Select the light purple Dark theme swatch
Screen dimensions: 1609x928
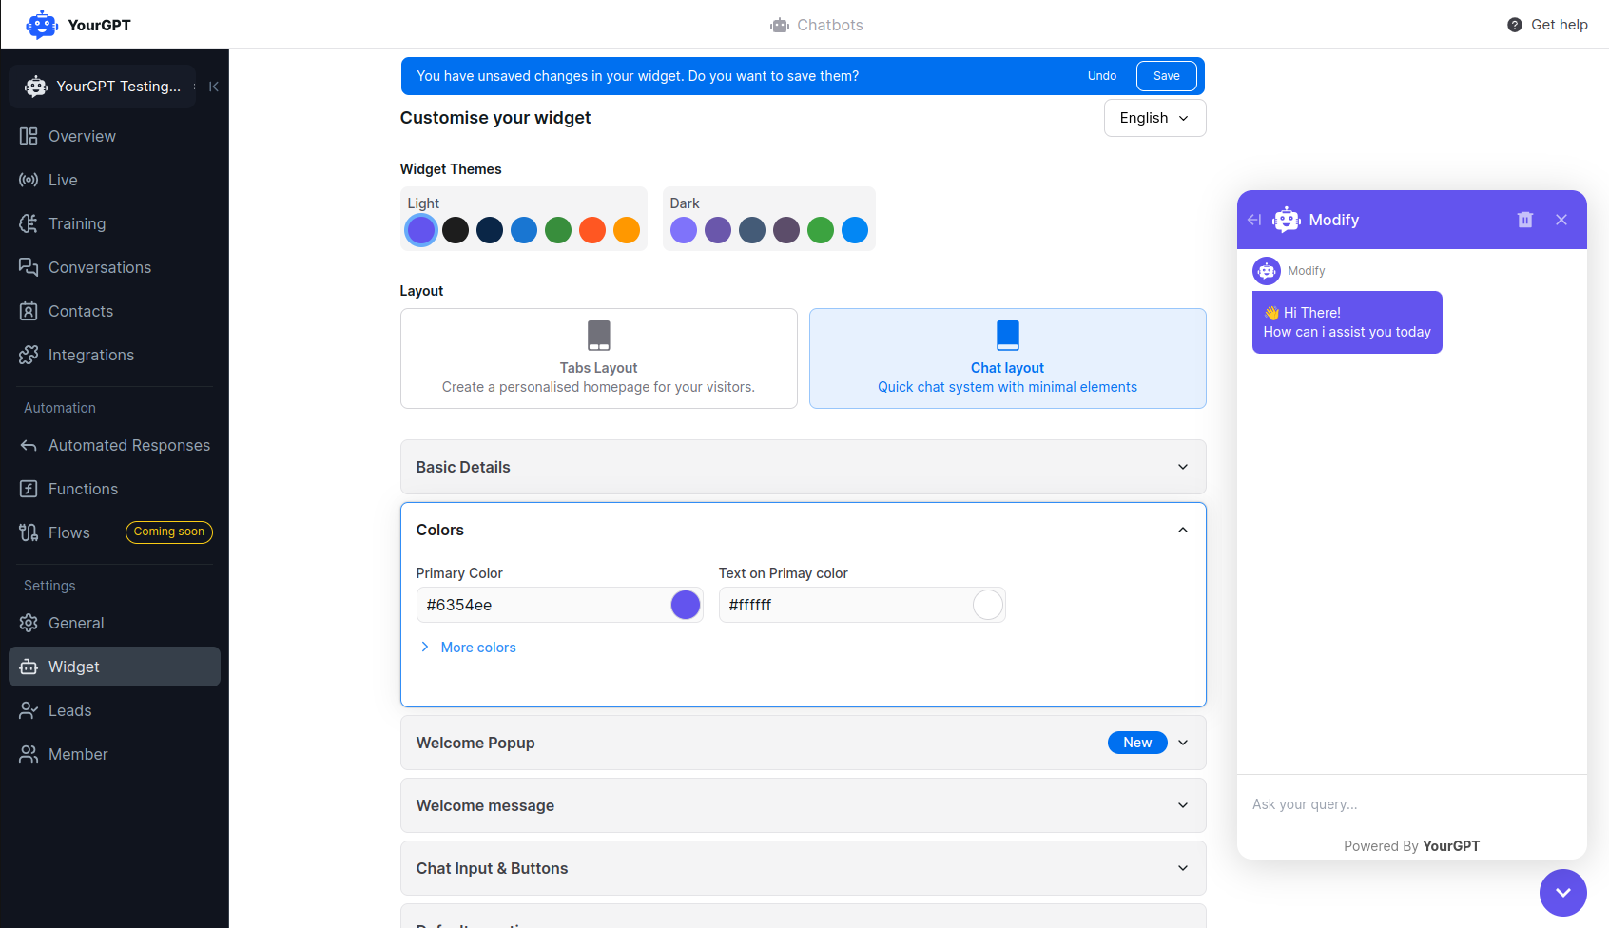(x=684, y=230)
